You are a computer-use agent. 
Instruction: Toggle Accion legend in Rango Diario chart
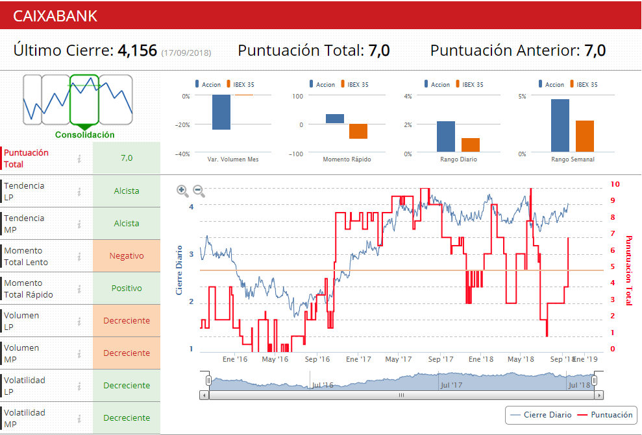point(437,84)
